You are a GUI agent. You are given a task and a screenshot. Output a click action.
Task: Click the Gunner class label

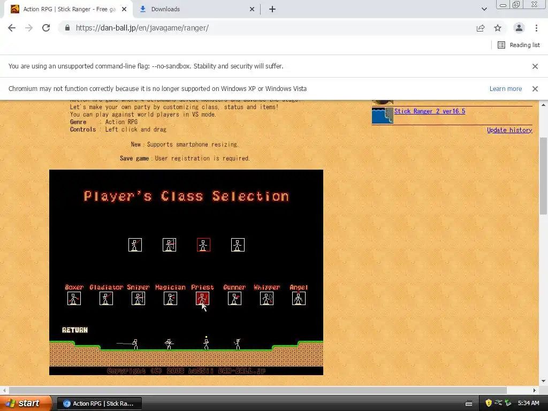234,287
